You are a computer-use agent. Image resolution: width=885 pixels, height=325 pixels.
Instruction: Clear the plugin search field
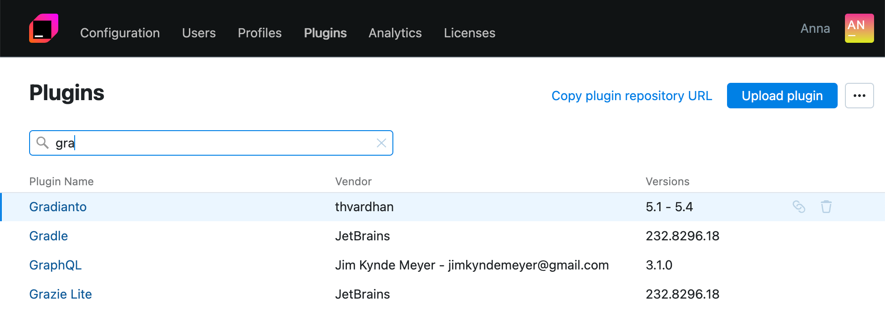[x=381, y=143]
